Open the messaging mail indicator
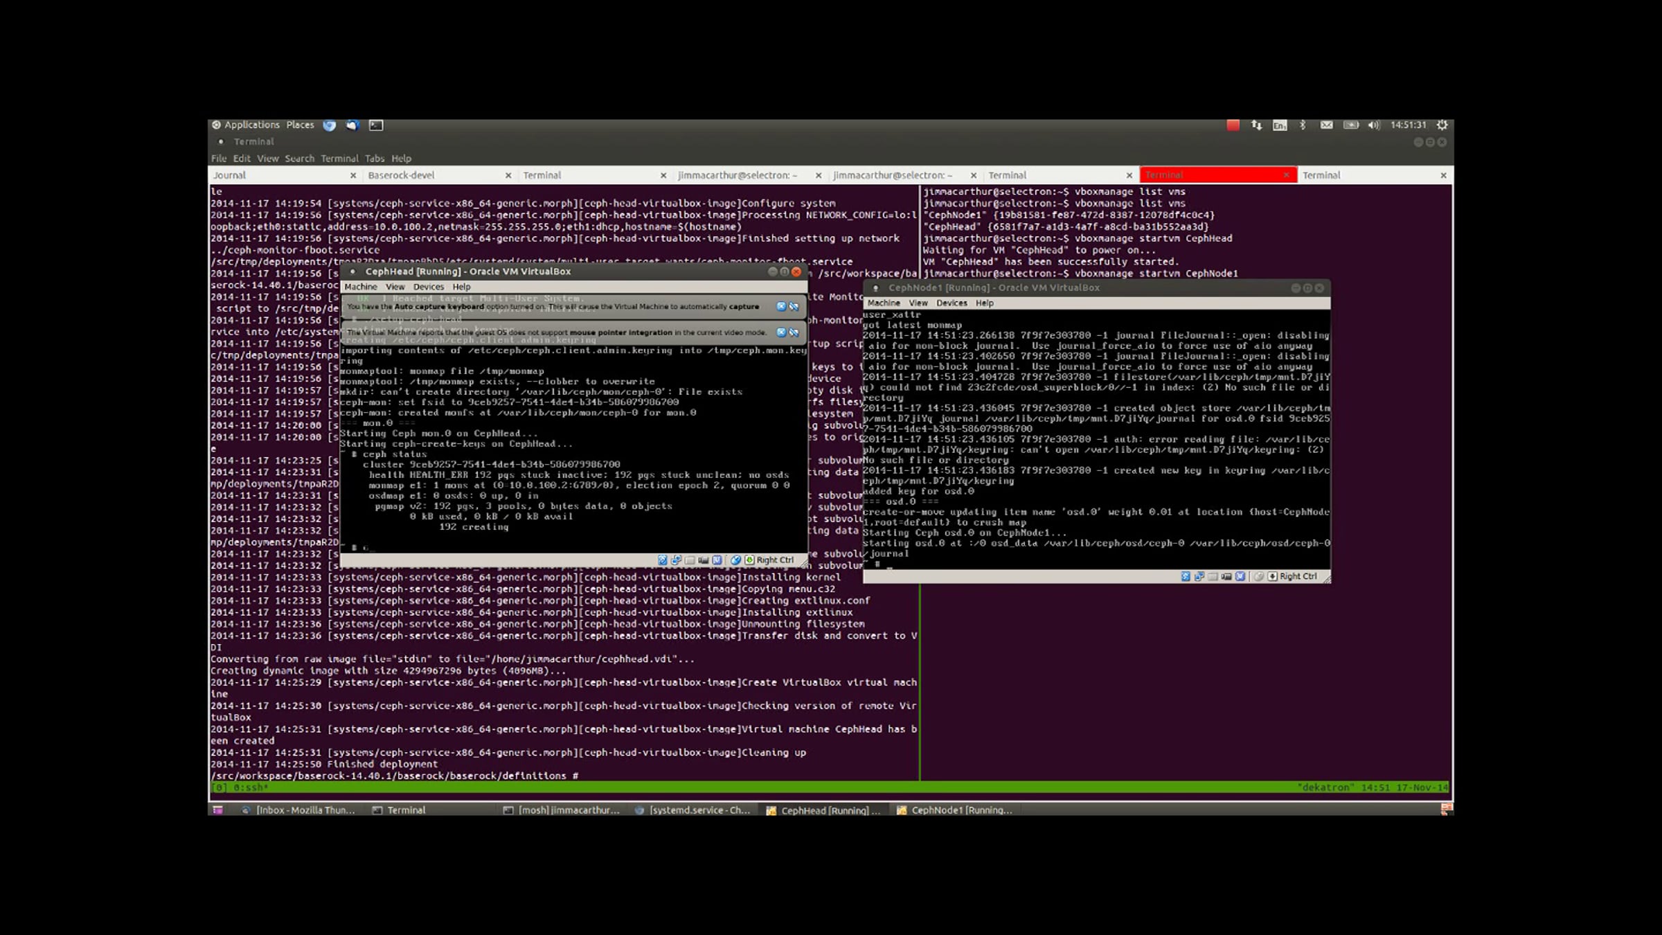The height and width of the screenshot is (935, 1662). tap(1326, 125)
